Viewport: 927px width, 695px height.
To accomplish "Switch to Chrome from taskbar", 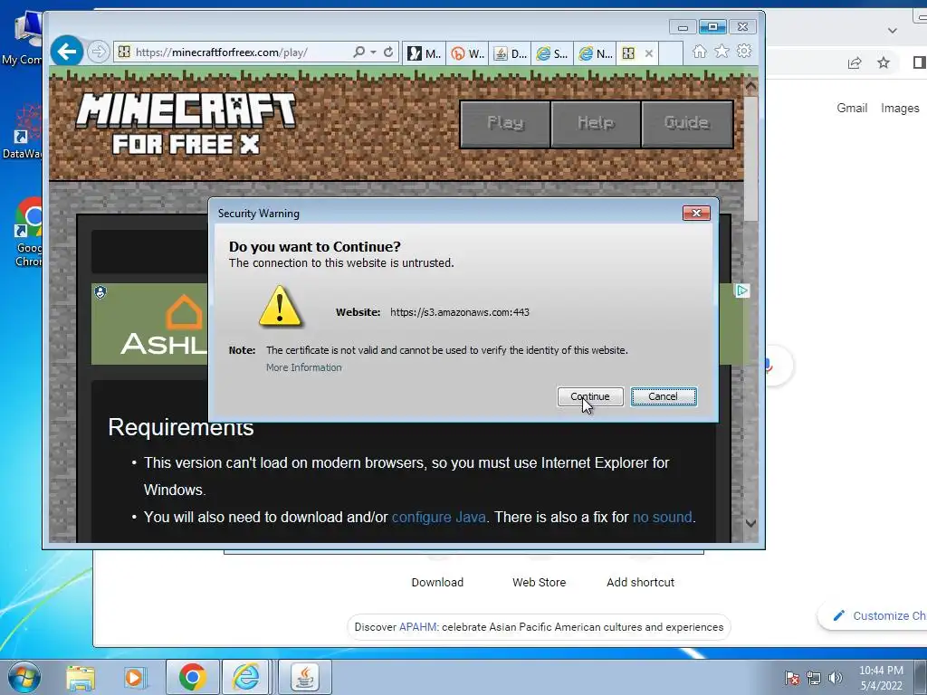I will pos(192,677).
